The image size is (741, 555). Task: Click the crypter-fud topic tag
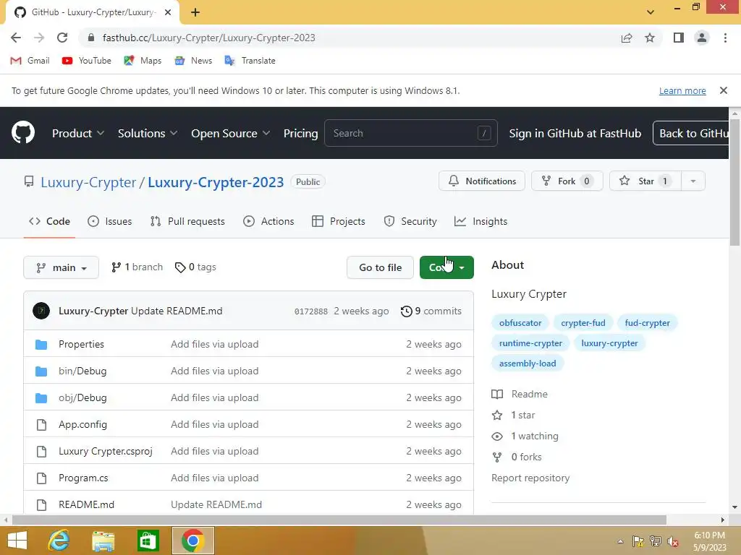(583, 323)
